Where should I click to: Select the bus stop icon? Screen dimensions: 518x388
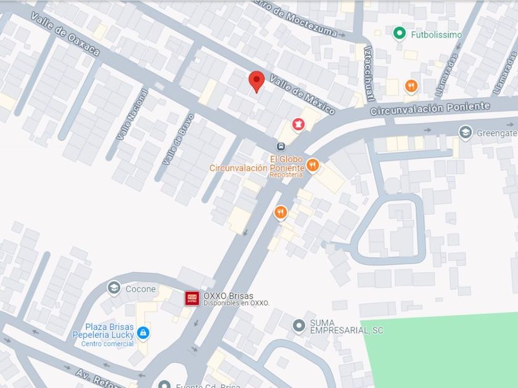click(x=281, y=146)
